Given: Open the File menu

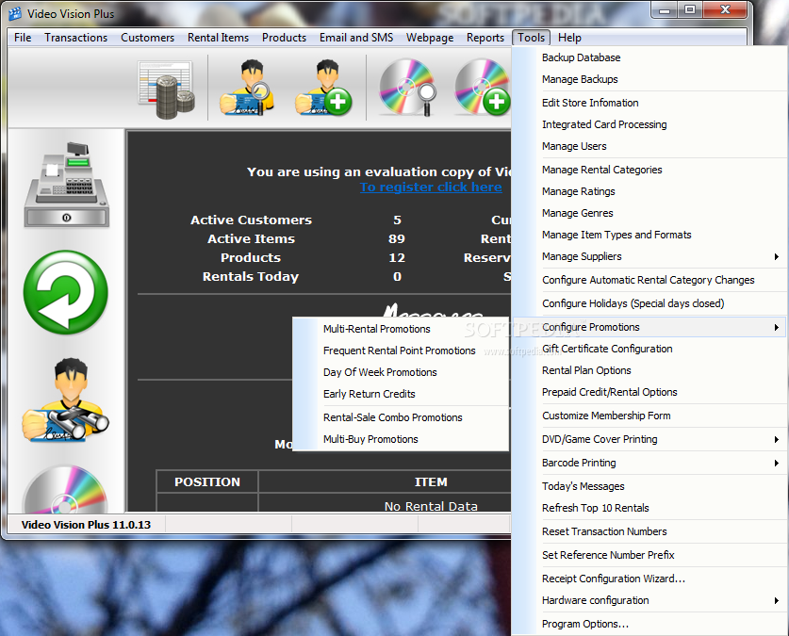Looking at the screenshot, I should click(23, 38).
